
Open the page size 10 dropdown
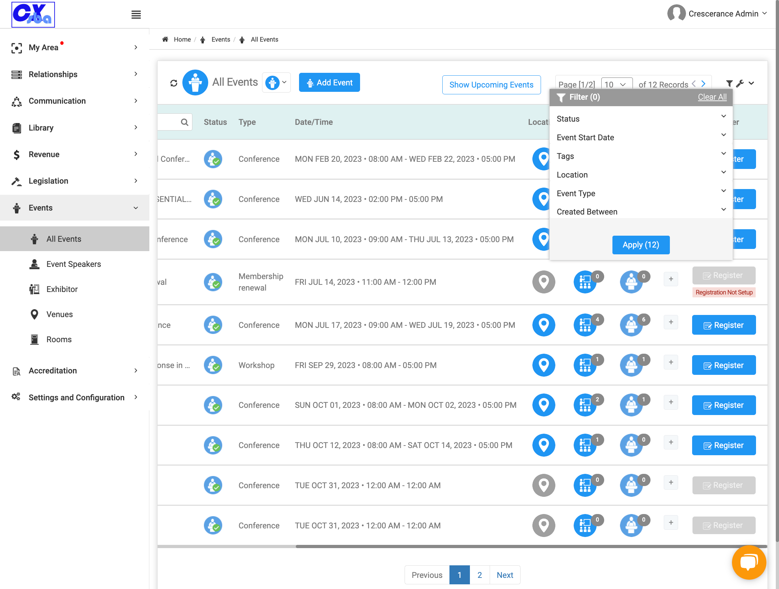coord(616,84)
